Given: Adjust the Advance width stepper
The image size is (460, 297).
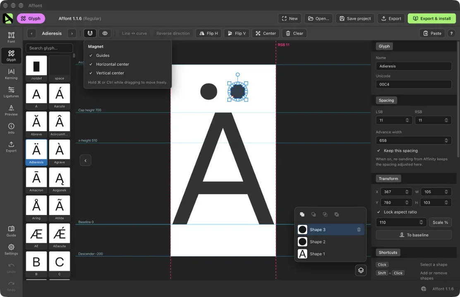Looking at the screenshot, I should point(446,140).
